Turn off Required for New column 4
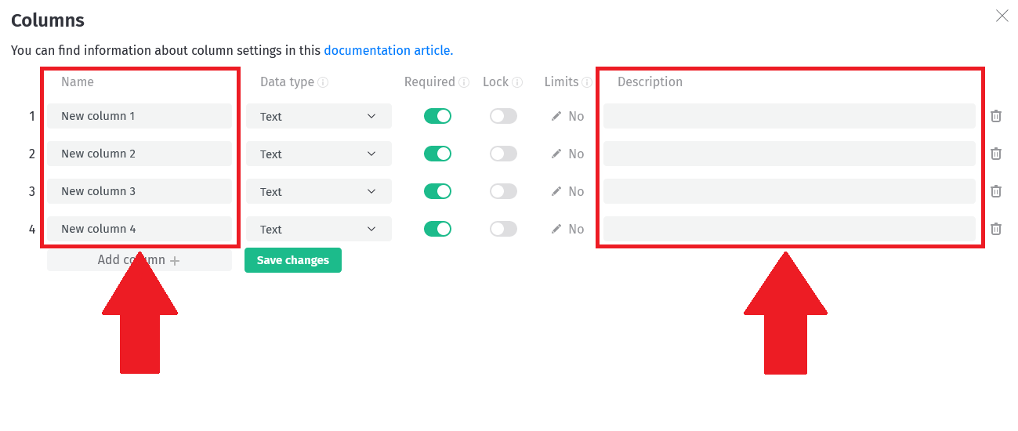Screen dimensions: 1018x431 437,229
